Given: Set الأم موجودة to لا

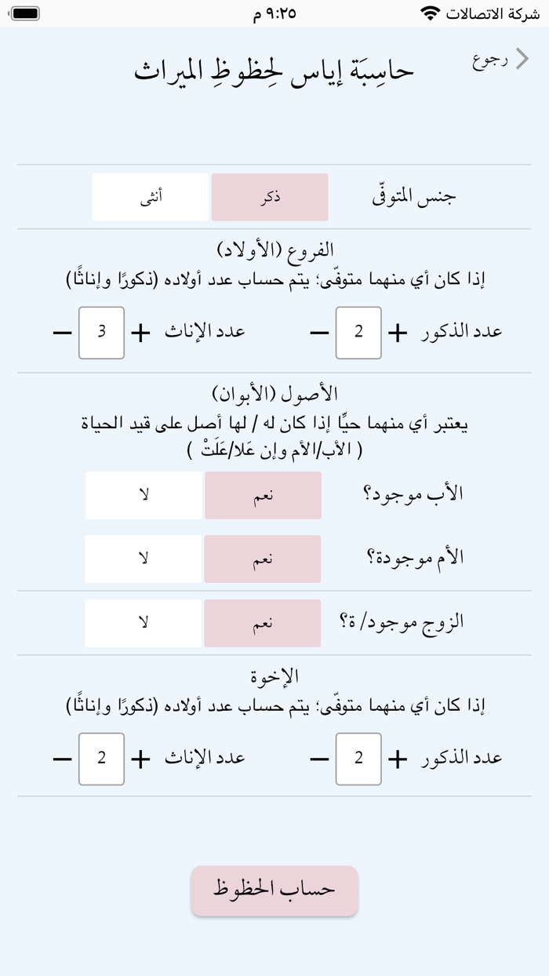Looking at the screenshot, I should [143, 559].
